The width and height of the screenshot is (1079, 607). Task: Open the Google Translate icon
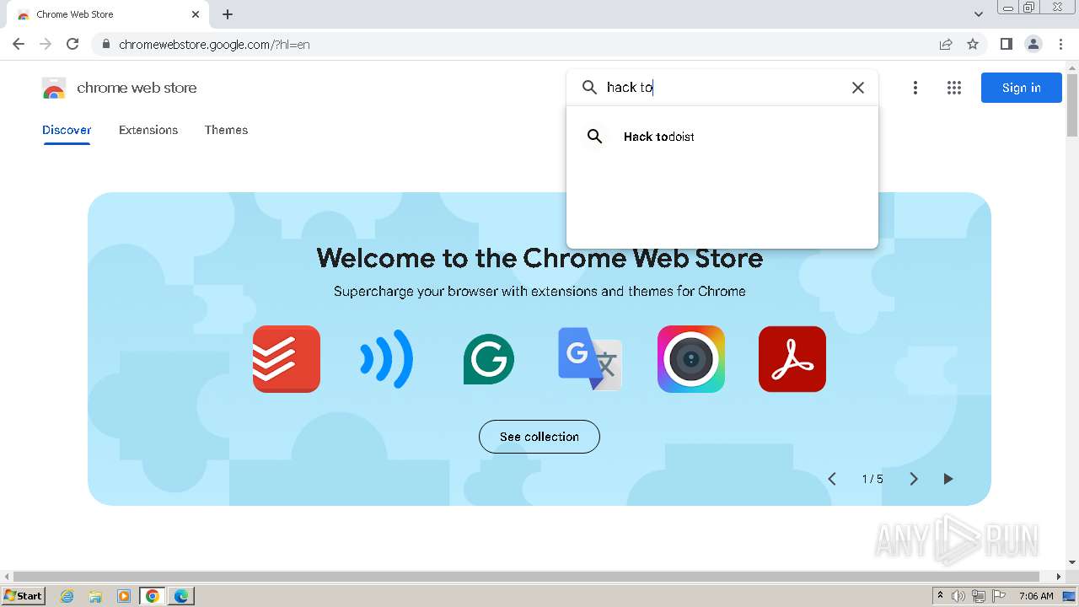click(590, 359)
